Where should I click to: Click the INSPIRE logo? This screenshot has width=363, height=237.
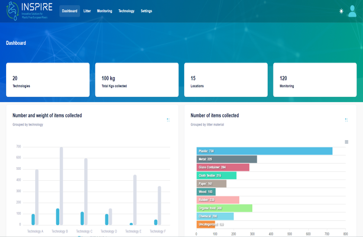(x=29, y=11)
